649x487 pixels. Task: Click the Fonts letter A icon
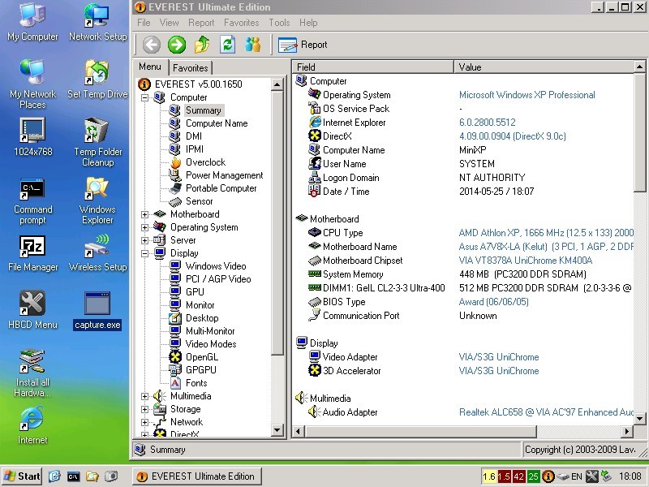[175, 383]
